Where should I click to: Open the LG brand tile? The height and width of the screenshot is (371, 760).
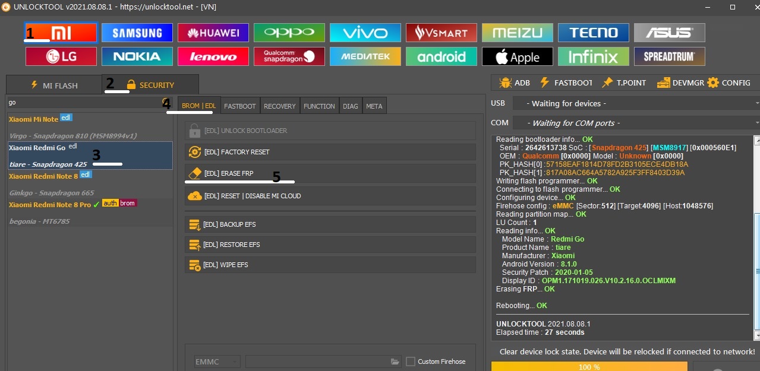click(61, 56)
